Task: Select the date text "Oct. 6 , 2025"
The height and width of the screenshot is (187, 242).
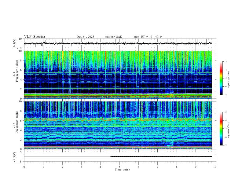Action: coord(85,37)
